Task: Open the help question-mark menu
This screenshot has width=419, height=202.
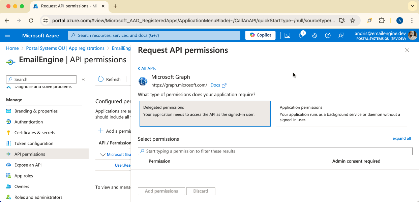Action: pos(328,35)
